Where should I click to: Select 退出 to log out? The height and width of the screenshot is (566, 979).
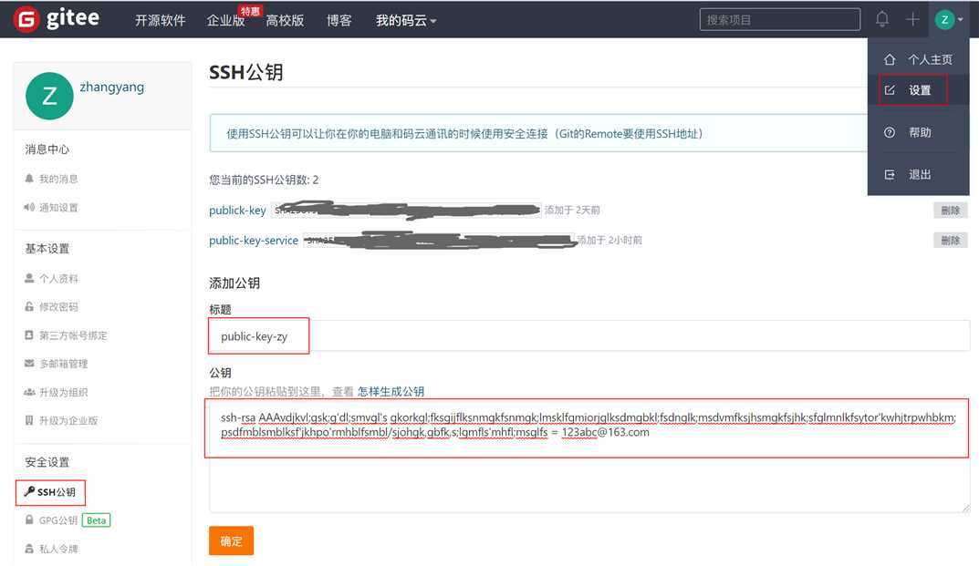point(919,175)
